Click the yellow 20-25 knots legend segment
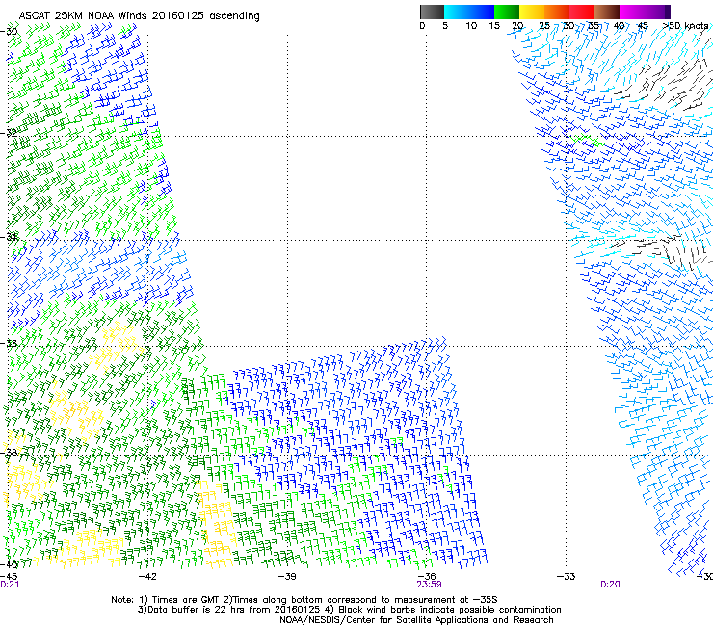Image resolution: width=713 pixels, height=626 pixels. (532, 12)
